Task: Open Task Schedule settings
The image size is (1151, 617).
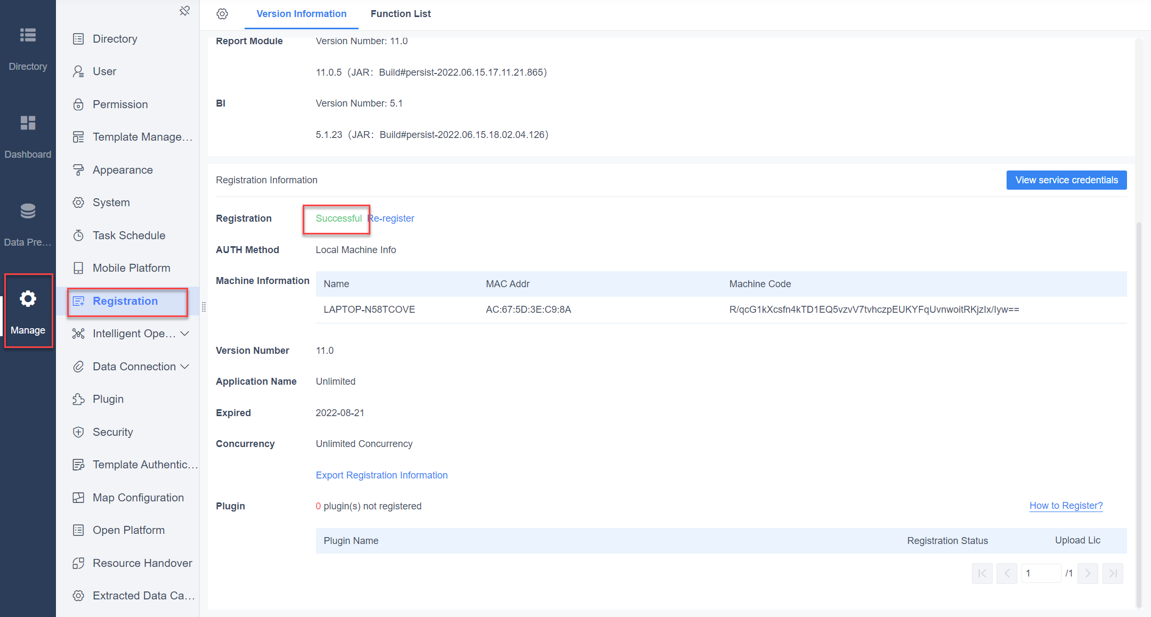Action: click(128, 235)
